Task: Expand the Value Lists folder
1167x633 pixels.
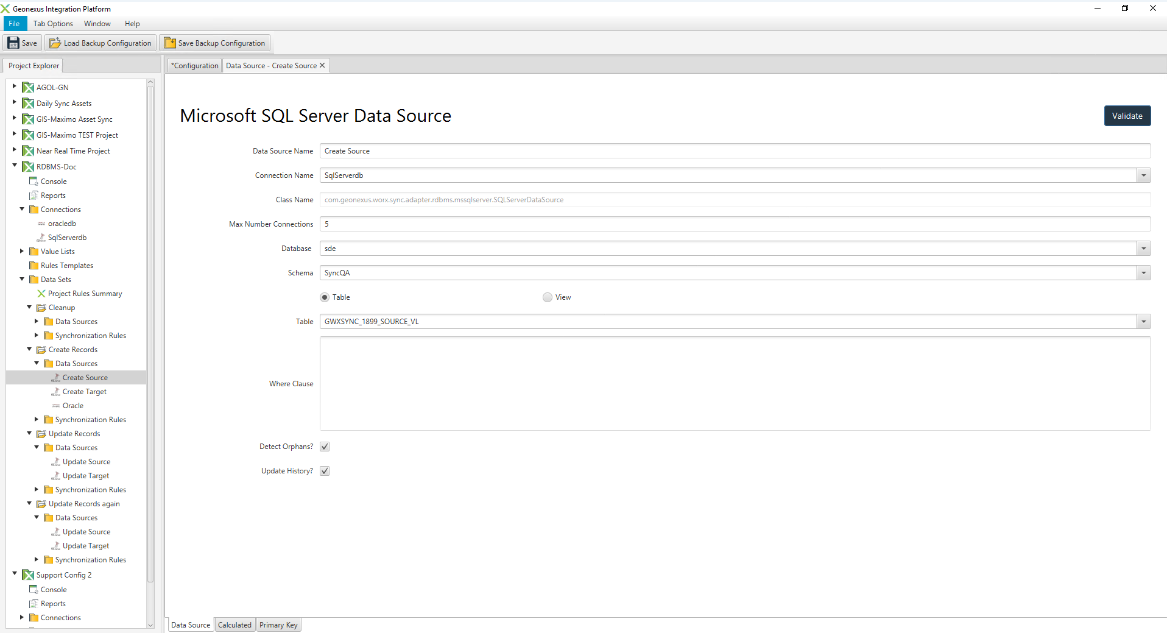Action: point(22,251)
